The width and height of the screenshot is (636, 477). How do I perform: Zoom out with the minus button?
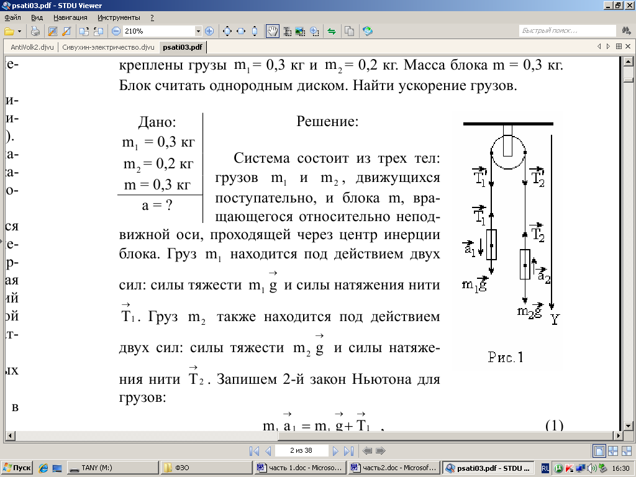(x=116, y=31)
